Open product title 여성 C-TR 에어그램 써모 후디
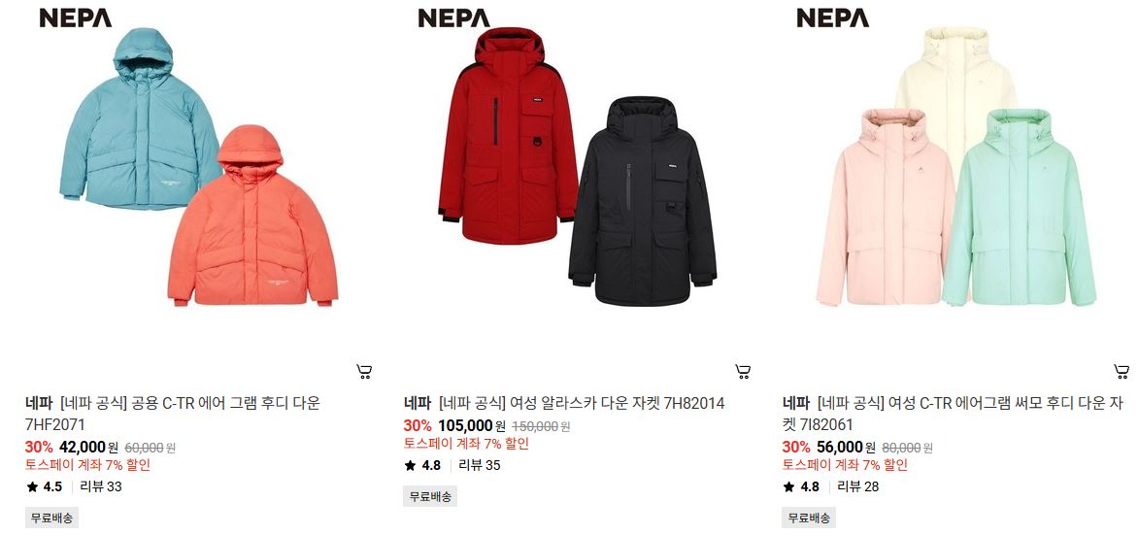The image size is (1138, 535). (x=953, y=414)
